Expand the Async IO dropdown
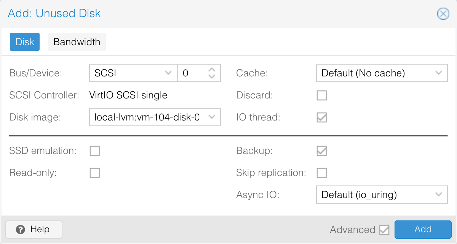Image resolution: width=457 pixels, height=244 pixels. point(438,195)
